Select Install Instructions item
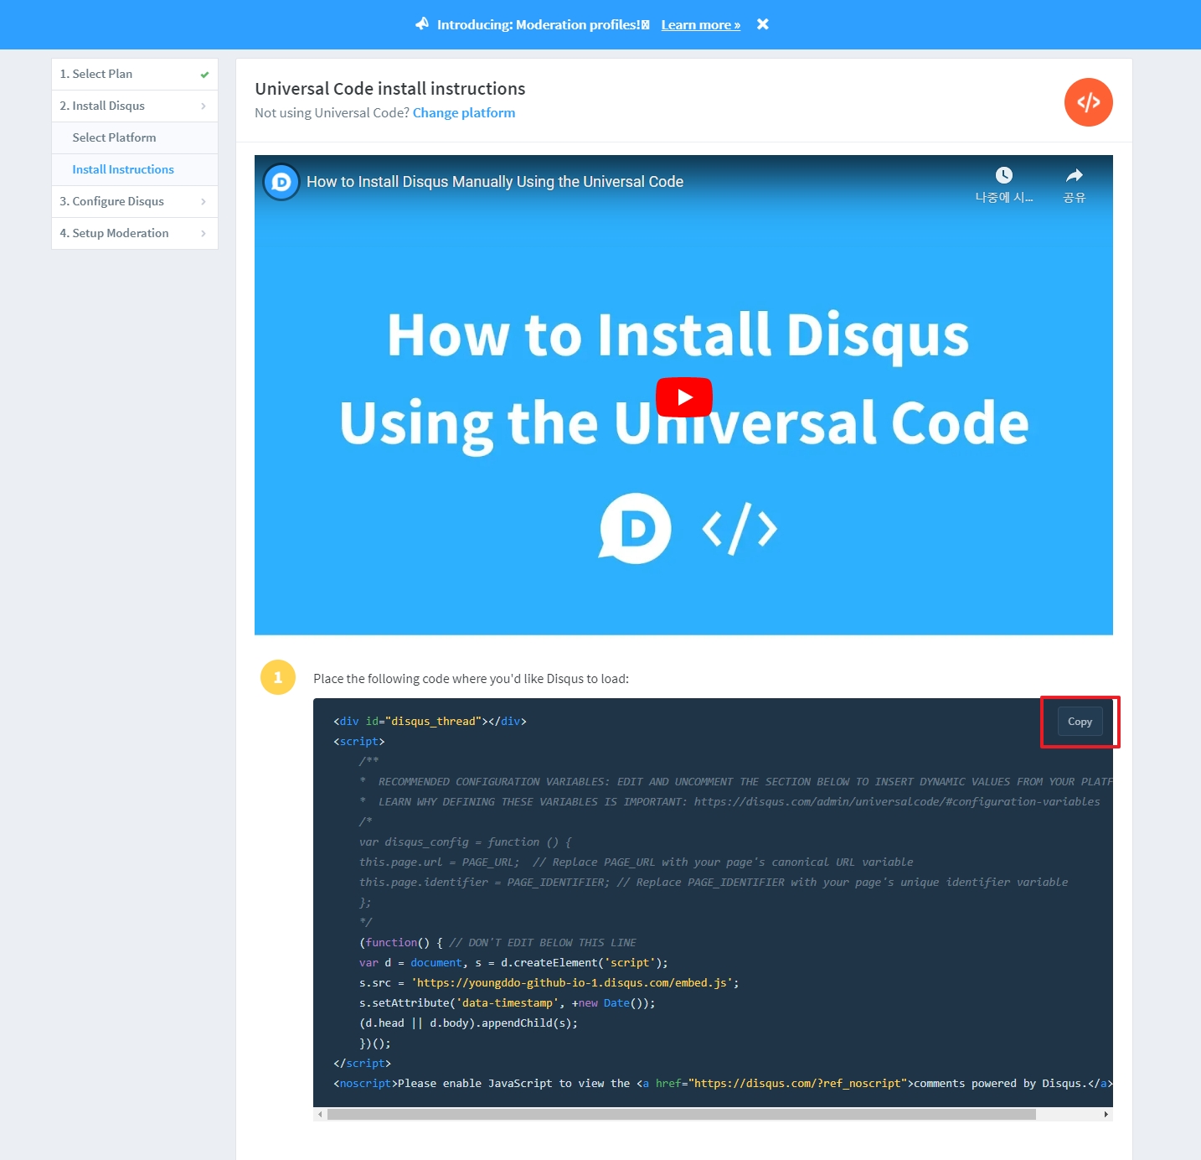The image size is (1201, 1160). point(135,169)
